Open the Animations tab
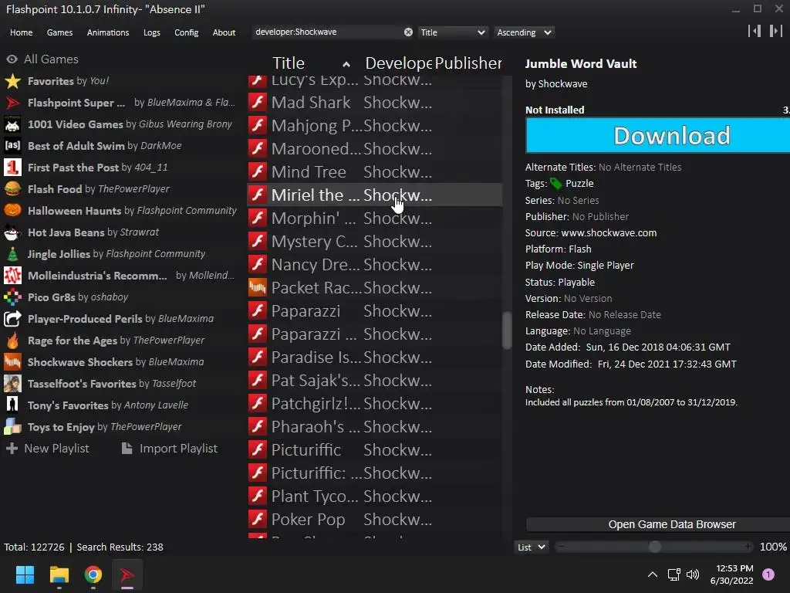Screen dimensions: 790x593 pyautogui.click(x=108, y=32)
